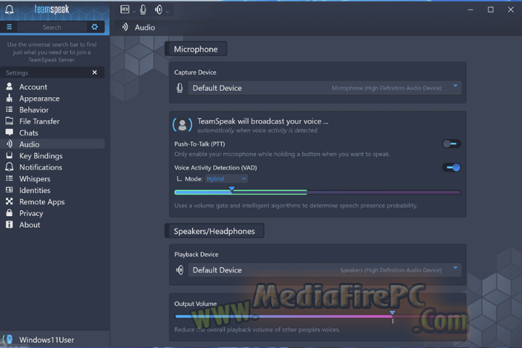The width and height of the screenshot is (522, 348).
Task: Click the Push-To-Talk (PTT) label
Action: point(200,144)
